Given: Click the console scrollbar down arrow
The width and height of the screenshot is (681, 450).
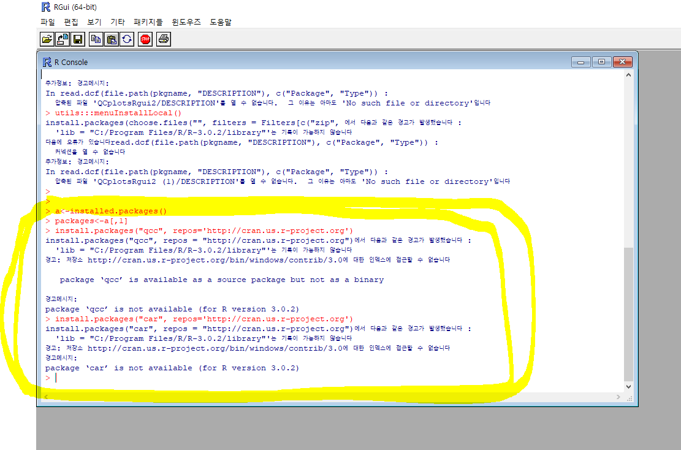Looking at the screenshot, I should point(628,387).
